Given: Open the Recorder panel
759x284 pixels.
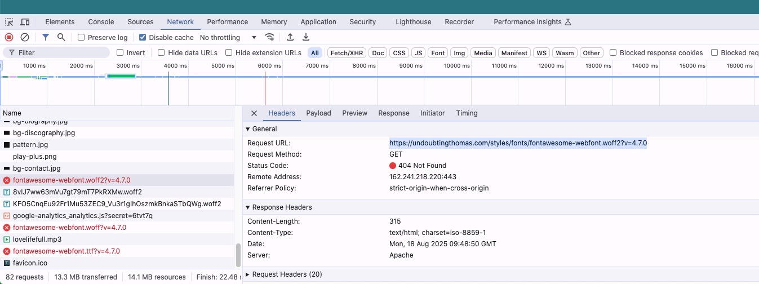Looking at the screenshot, I should click(x=459, y=22).
